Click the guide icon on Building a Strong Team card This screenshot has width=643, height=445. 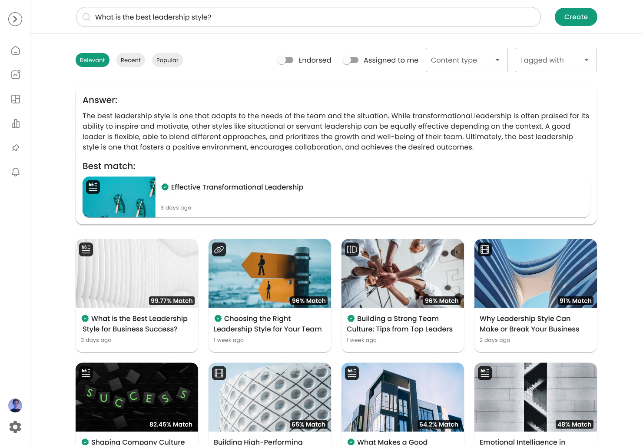coord(352,249)
